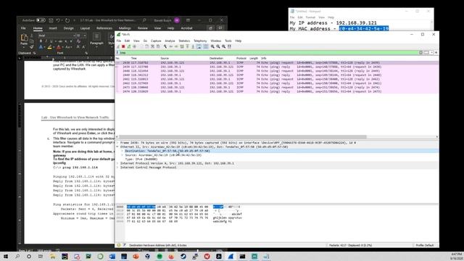The width and height of the screenshot is (464, 261).
Task: Add a filter button with plus icon
Action: pyautogui.click(x=436, y=52)
